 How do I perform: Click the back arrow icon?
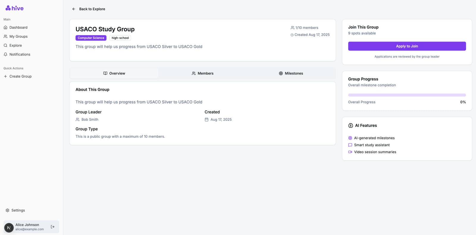[x=74, y=9]
